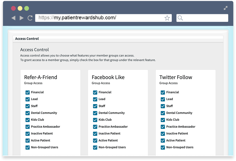Click the green window button
The height and width of the screenshot is (161, 236).
[27, 8]
